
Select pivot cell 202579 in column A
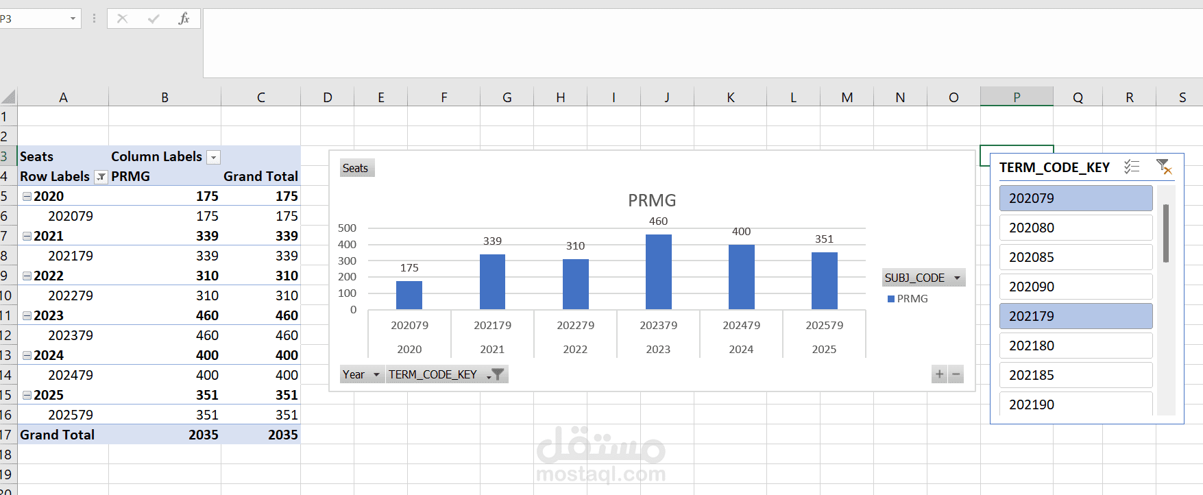pos(63,415)
